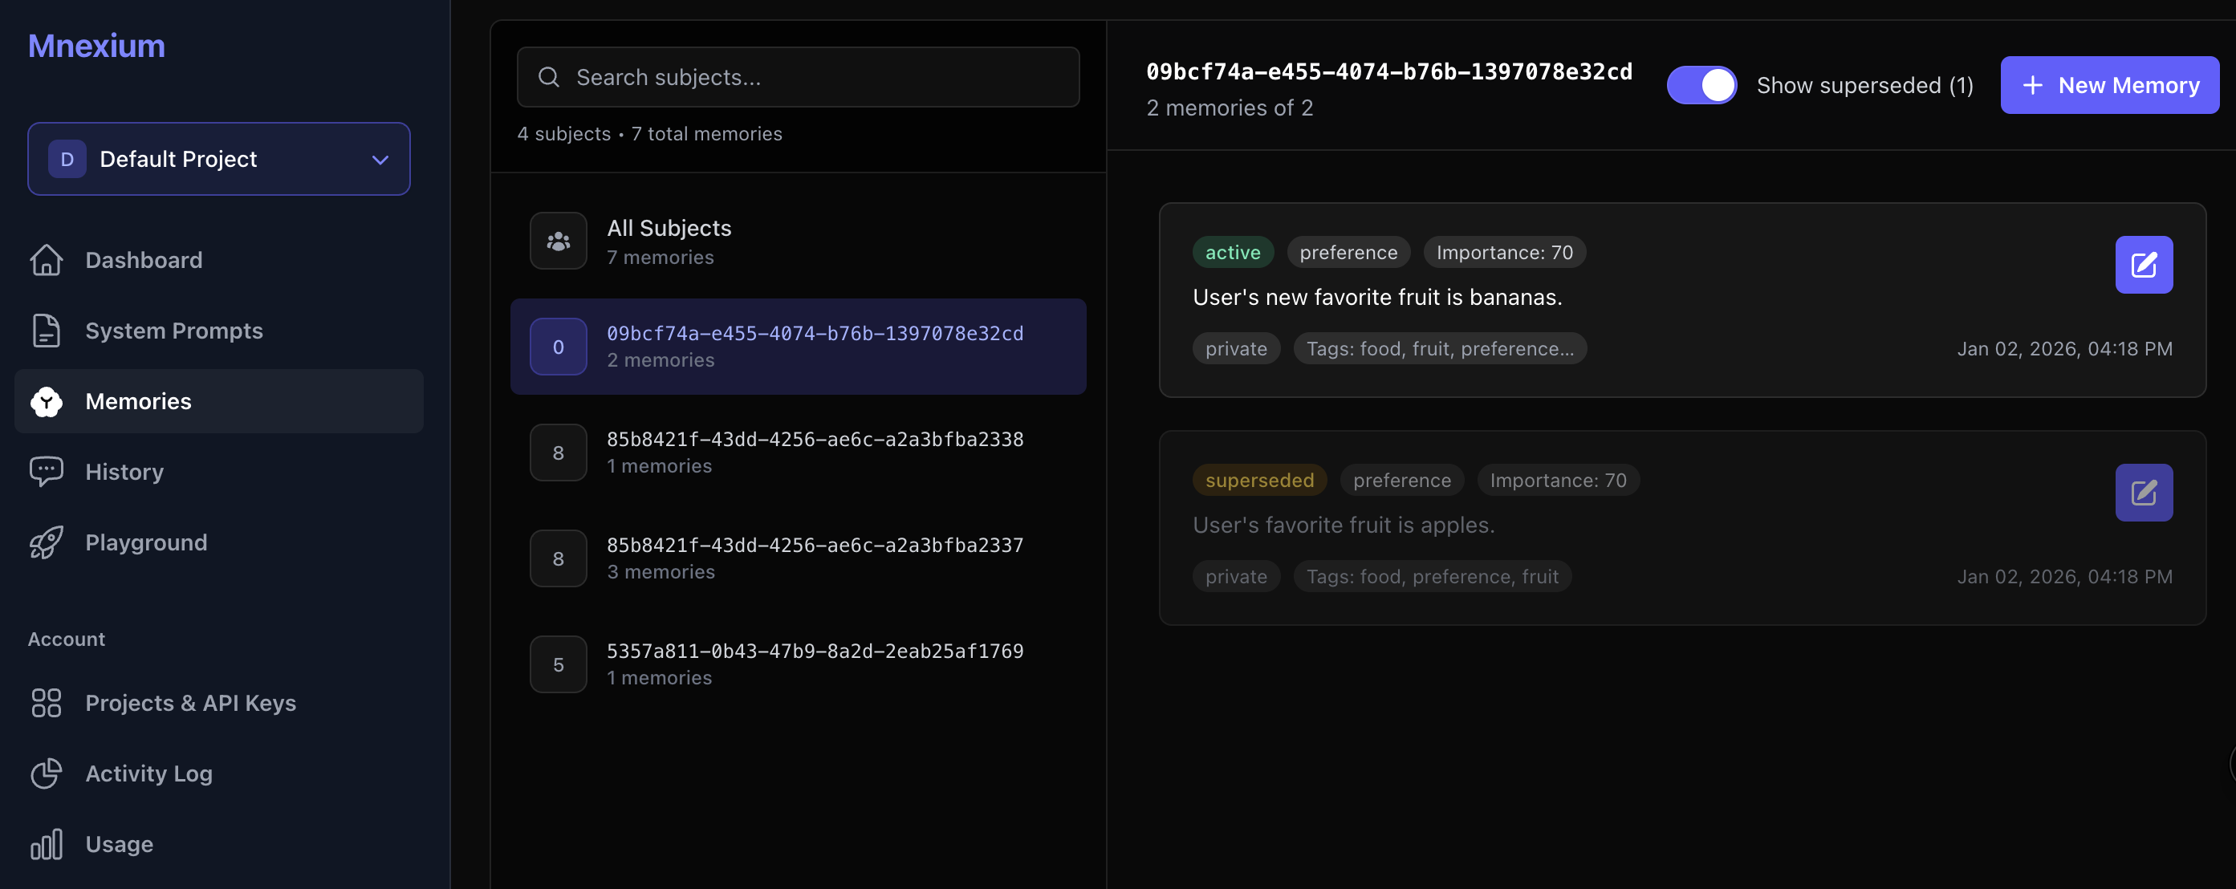Click the Projects & API Keys grid icon
This screenshot has height=889, width=2236.
(x=47, y=703)
